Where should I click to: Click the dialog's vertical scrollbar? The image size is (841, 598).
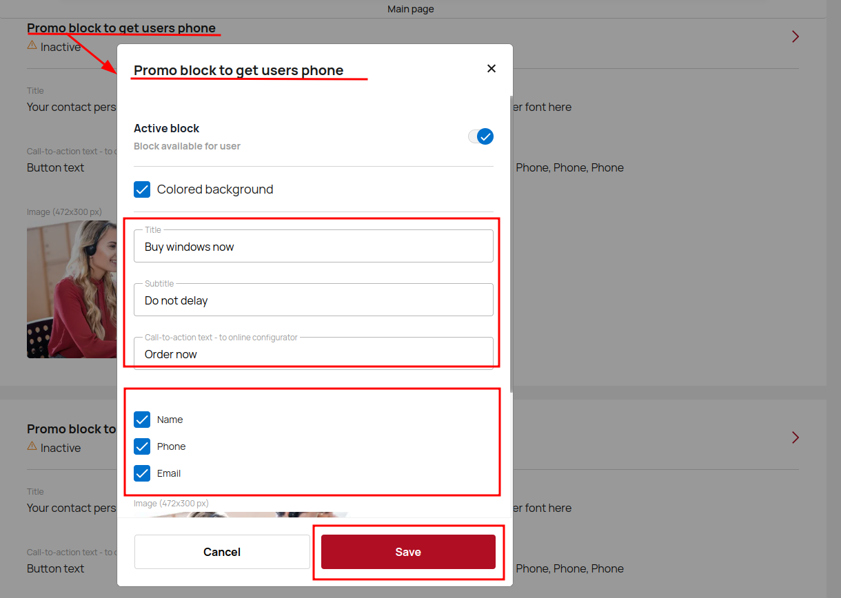pyautogui.click(x=511, y=241)
